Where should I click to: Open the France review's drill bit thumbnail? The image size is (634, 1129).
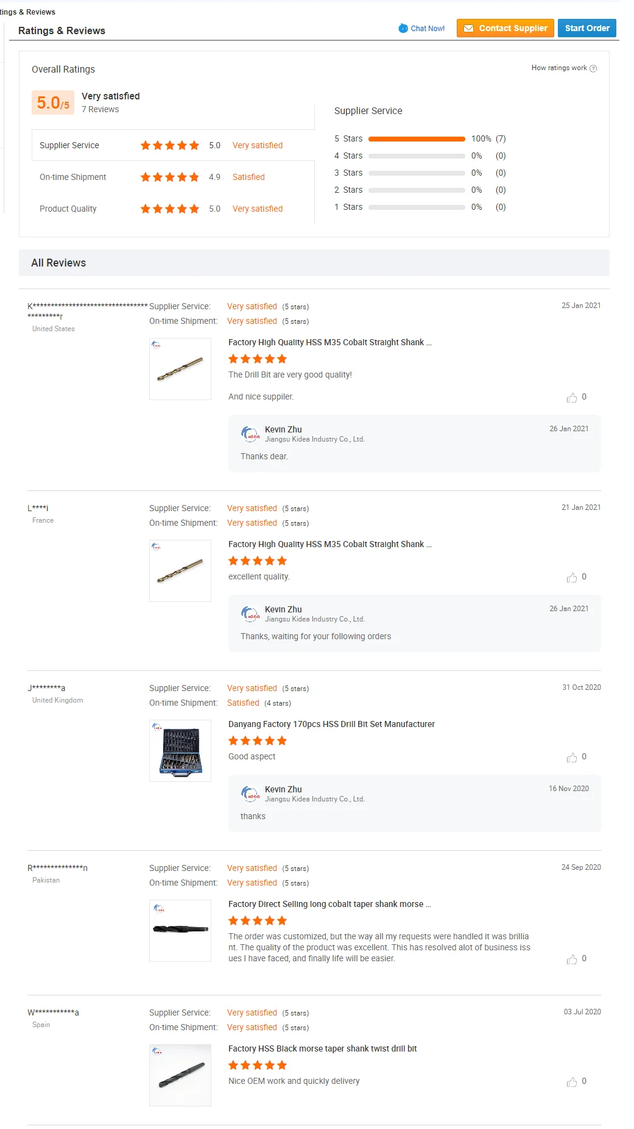click(x=180, y=571)
